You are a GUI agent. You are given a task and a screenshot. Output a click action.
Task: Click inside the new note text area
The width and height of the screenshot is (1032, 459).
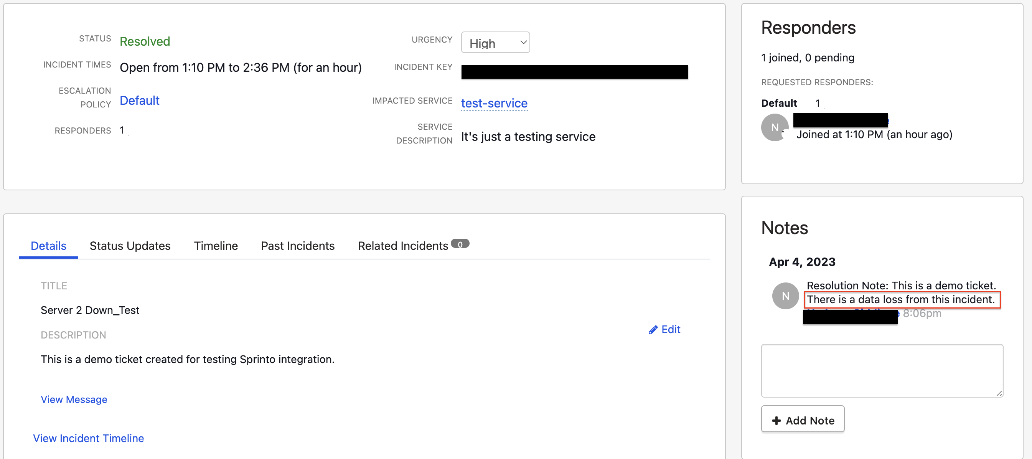(x=882, y=370)
